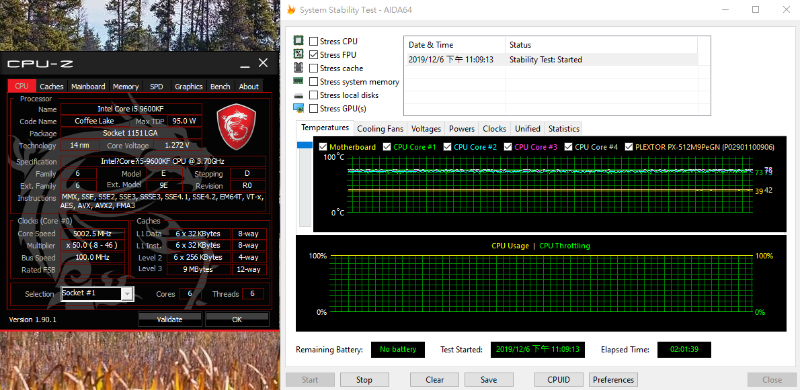
Task: Open the Statistics tab in AIDA64
Action: pyautogui.click(x=564, y=129)
